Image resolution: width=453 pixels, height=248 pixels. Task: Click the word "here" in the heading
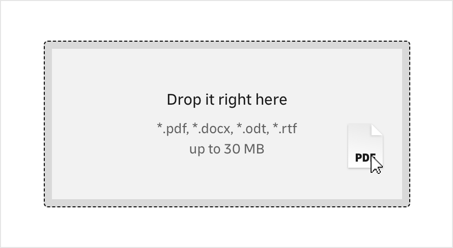[x=273, y=100]
